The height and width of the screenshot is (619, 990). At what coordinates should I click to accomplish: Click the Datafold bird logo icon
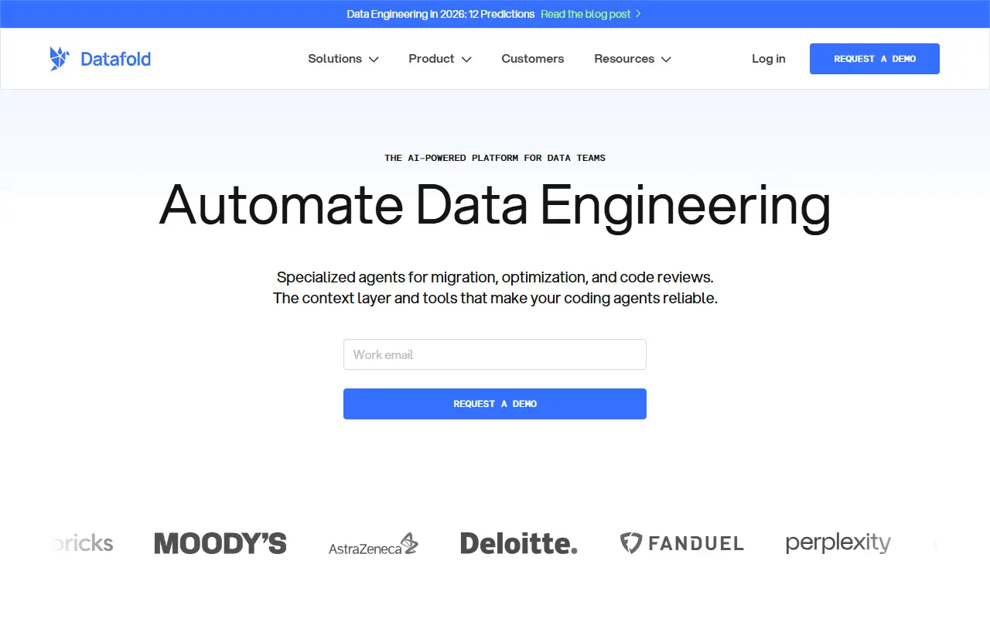point(60,59)
